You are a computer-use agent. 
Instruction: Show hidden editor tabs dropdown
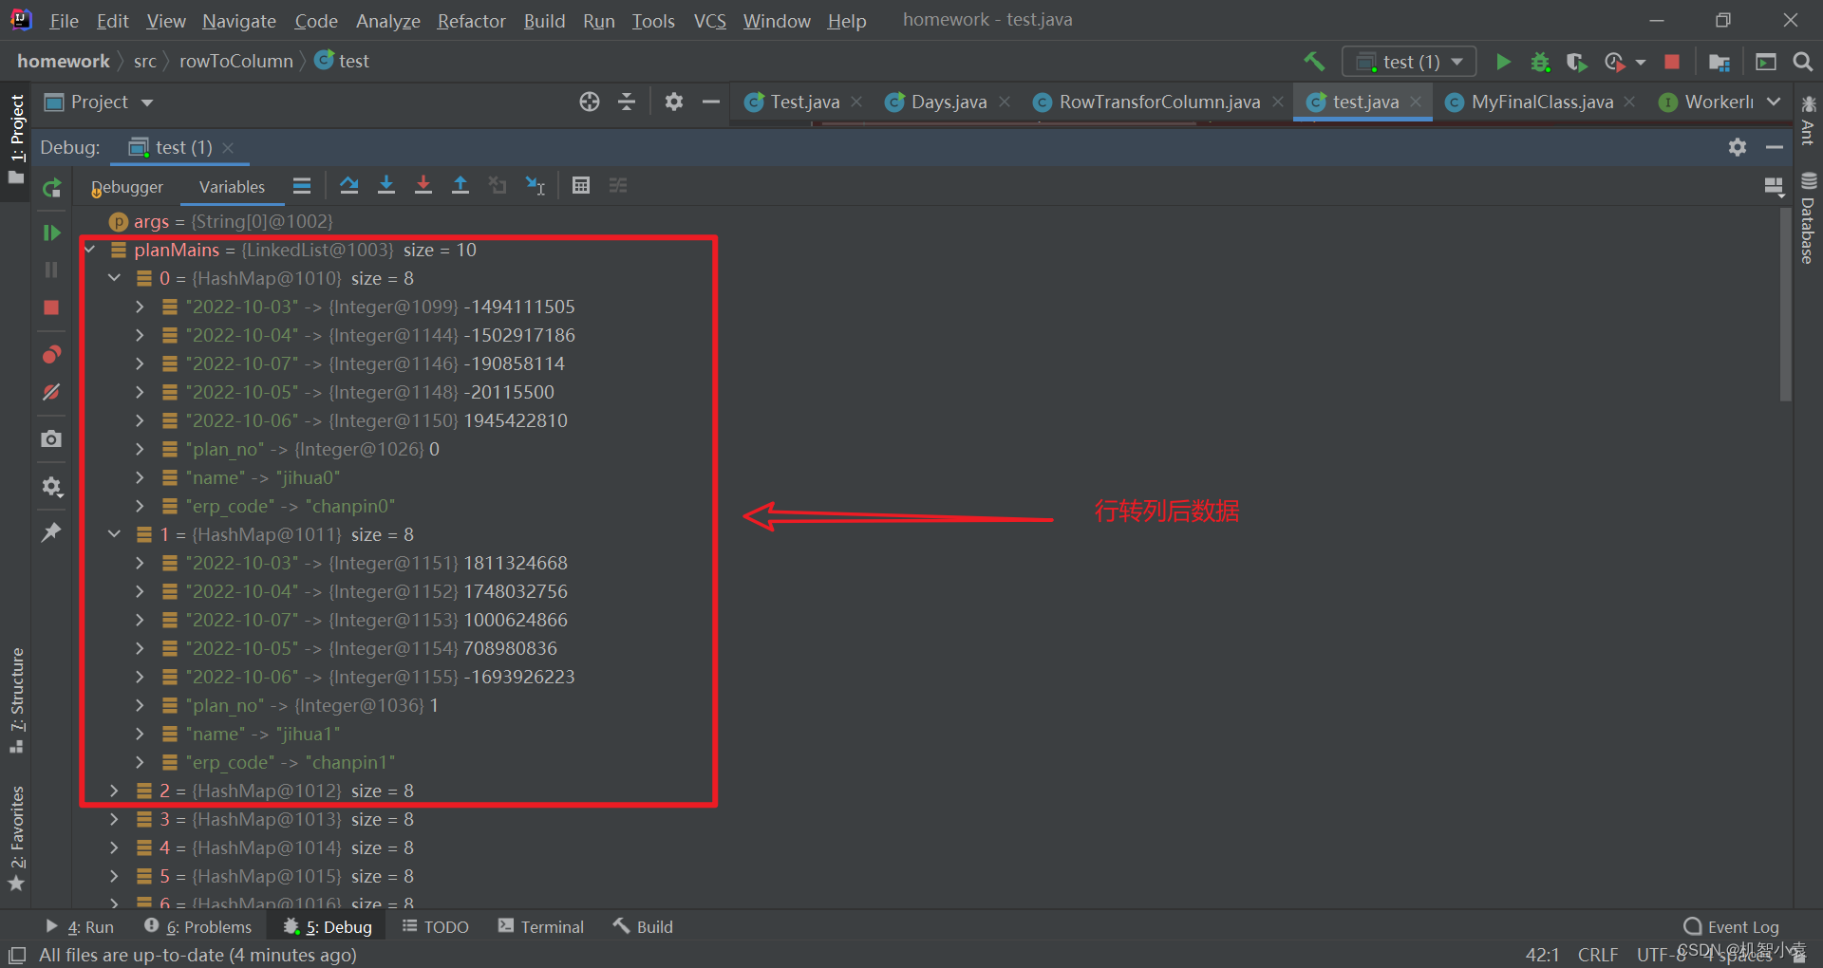coord(1774,102)
